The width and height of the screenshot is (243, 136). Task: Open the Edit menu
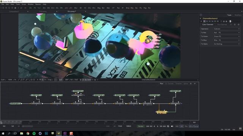7,4
